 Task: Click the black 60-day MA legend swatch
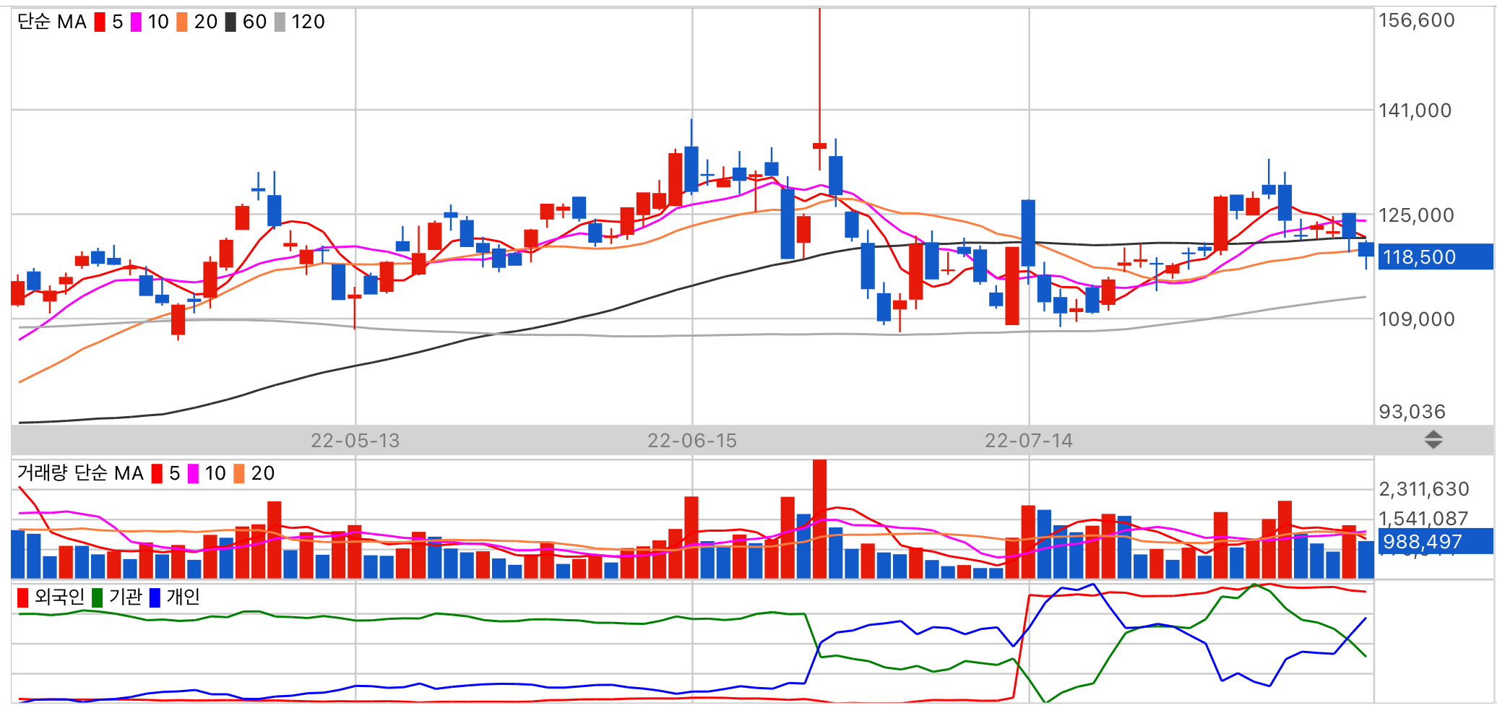(x=230, y=22)
